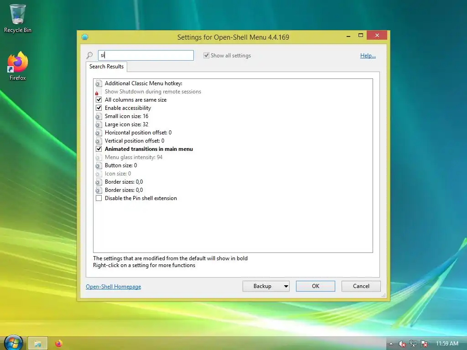Click gear icon beside Icon size: 0

click(x=99, y=174)
